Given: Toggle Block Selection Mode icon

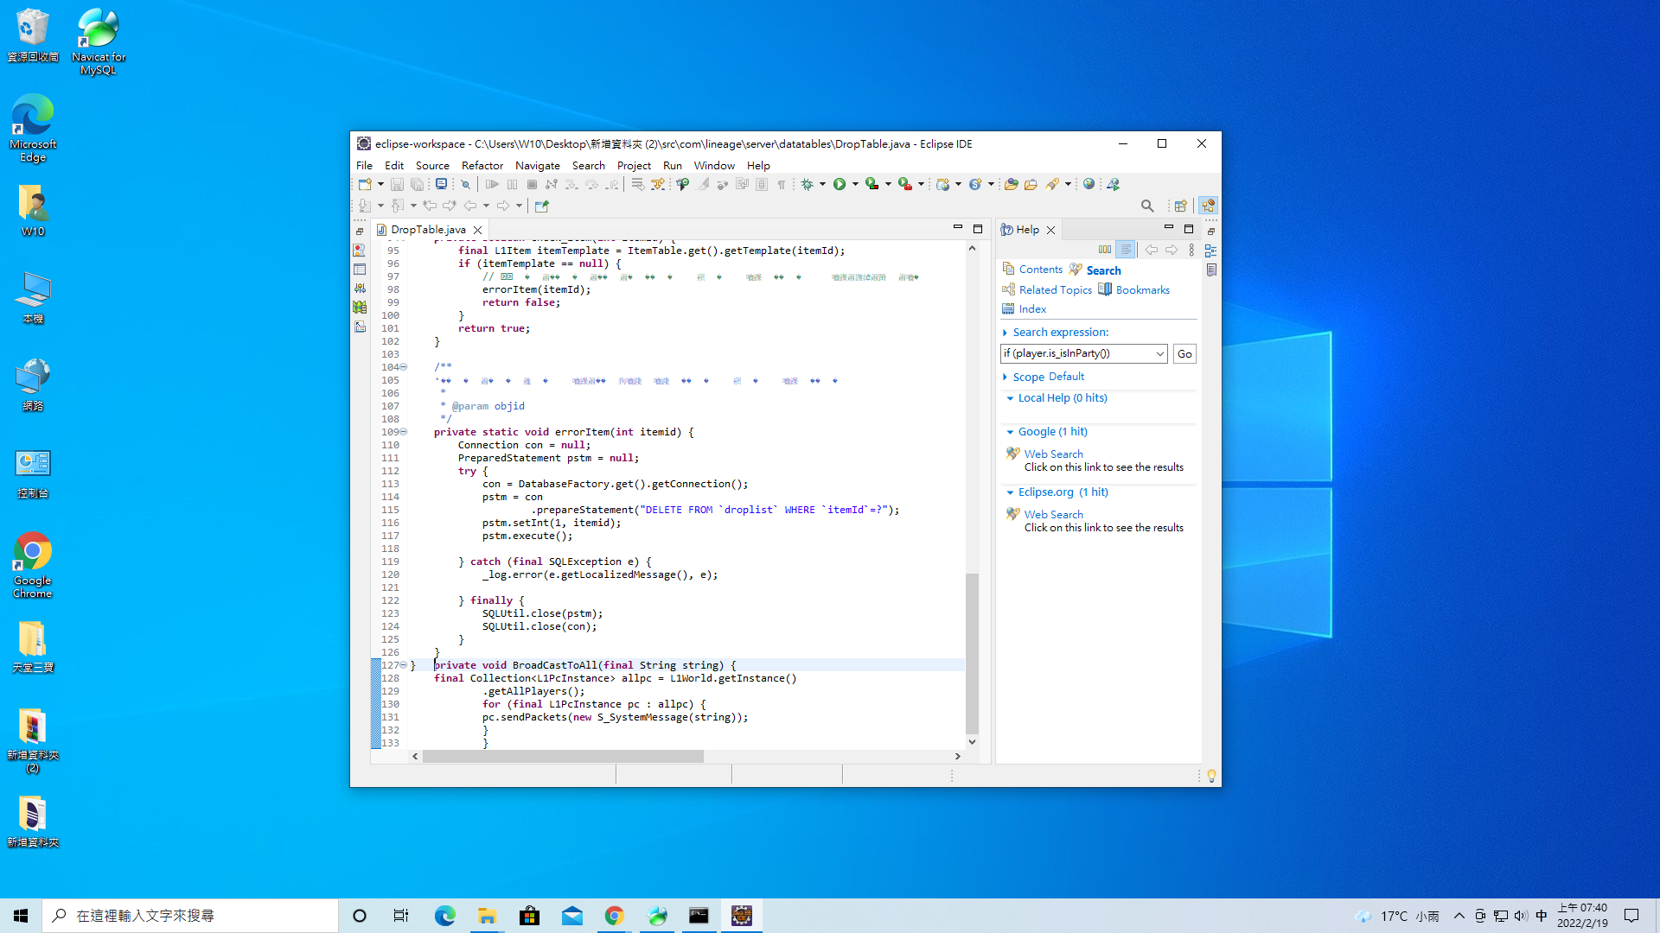Looking at the screenshot, I should (x=762, y=184).
